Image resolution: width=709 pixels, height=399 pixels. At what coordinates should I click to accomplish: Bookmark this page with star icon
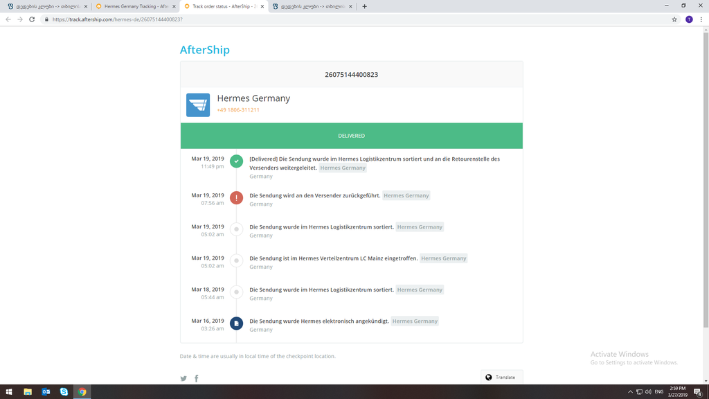674,19
